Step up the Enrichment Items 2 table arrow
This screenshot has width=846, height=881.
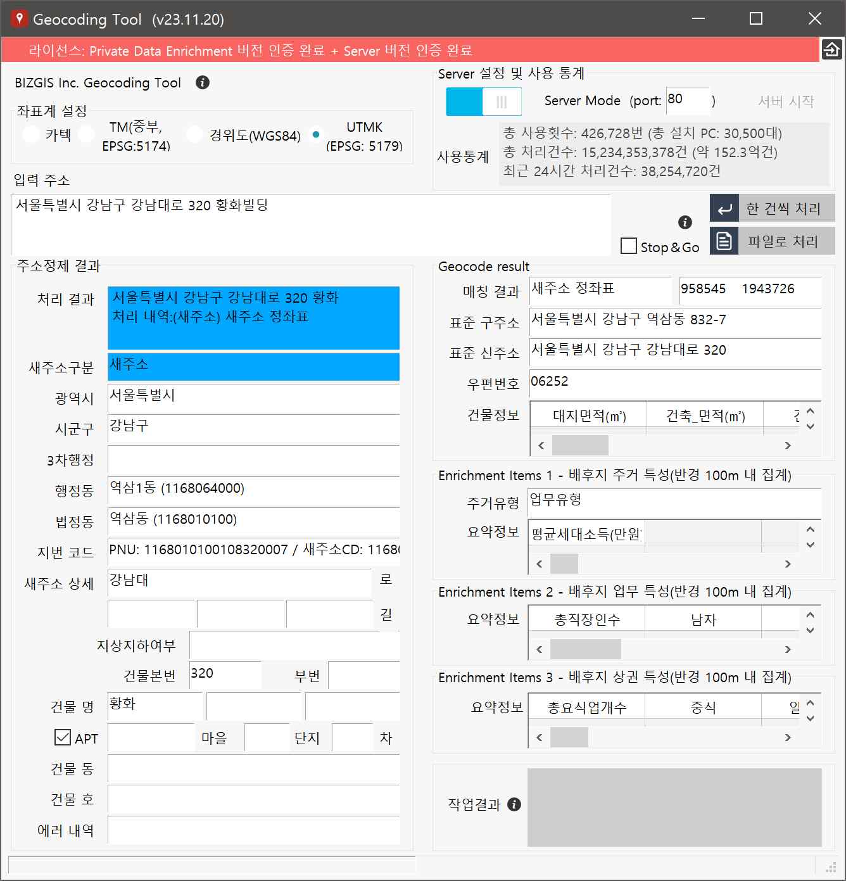pos(811,615)
